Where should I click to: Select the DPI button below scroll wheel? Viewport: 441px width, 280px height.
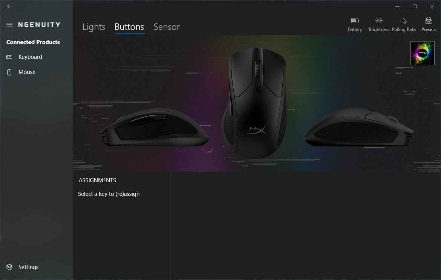(x=258, y=90)
